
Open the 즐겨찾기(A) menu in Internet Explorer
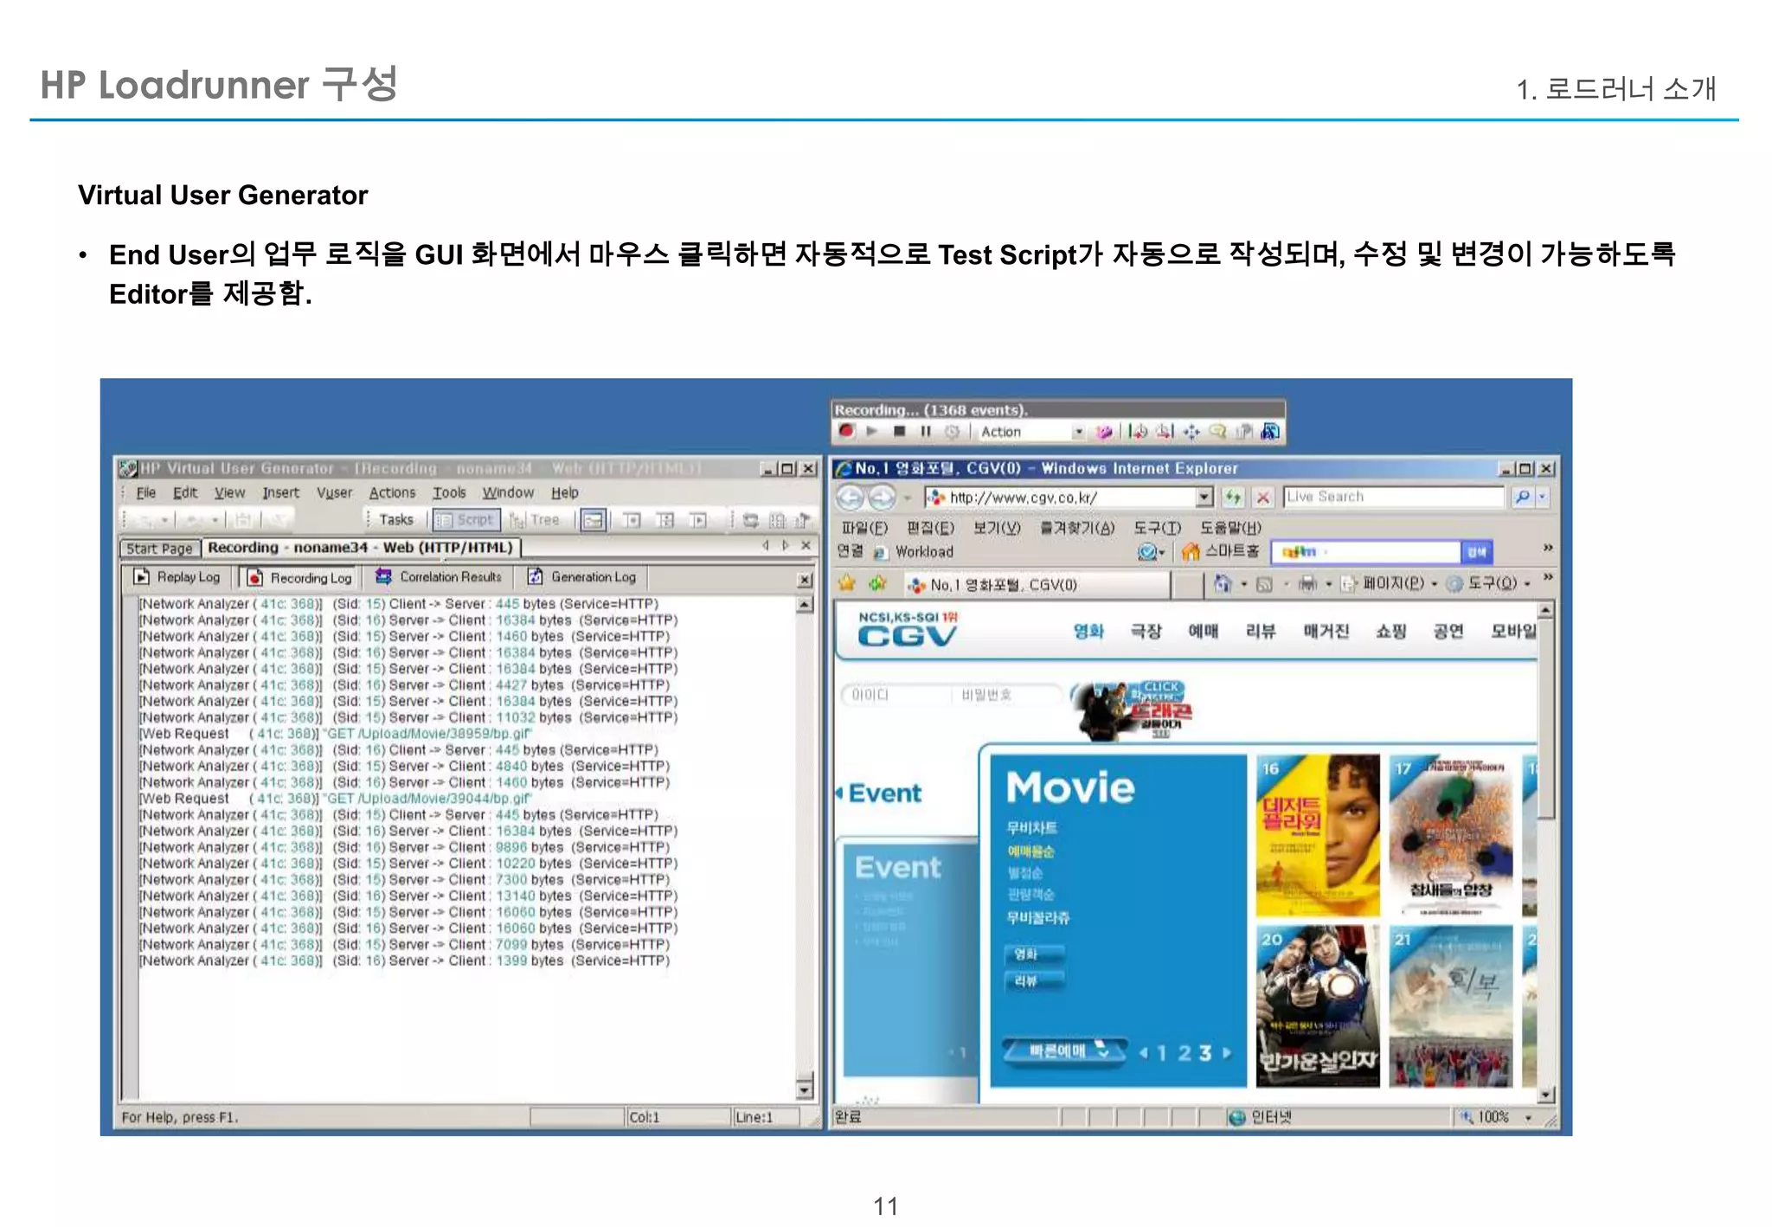(x=1077, y=527)
